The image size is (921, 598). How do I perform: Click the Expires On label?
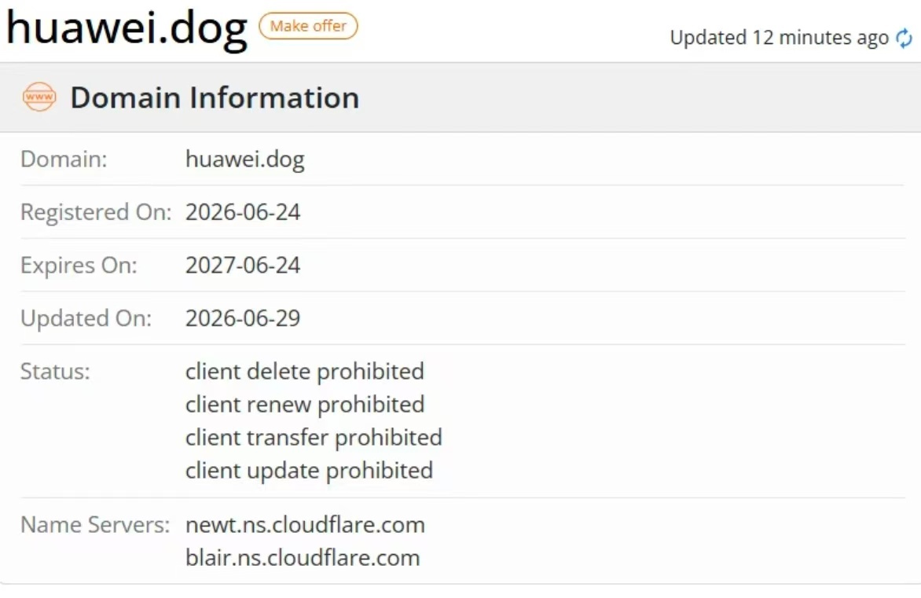tap(79, 266)
